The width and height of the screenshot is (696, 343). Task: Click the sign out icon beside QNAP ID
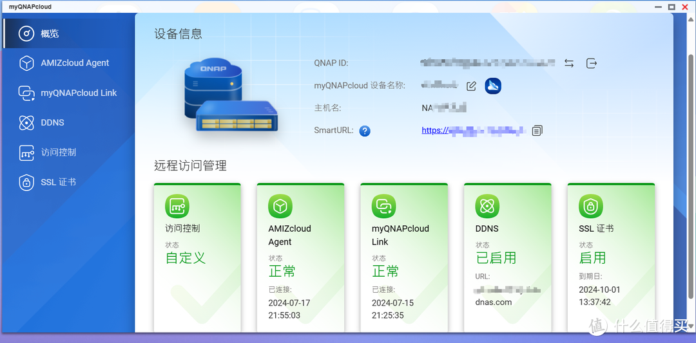(591, 63)
